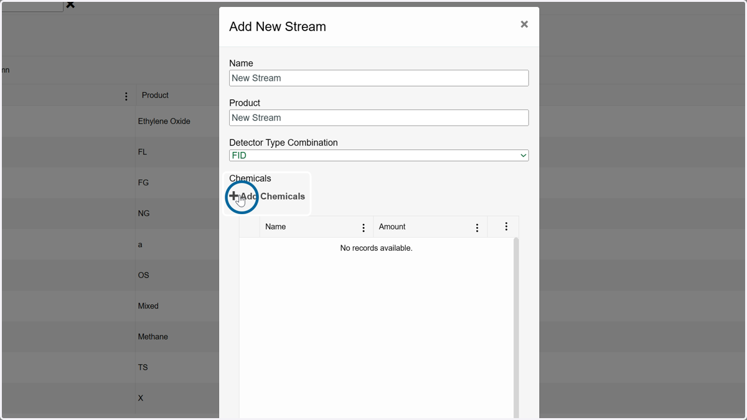
Task: Close the Add New Stream dialog
Action: pos(524,24)
